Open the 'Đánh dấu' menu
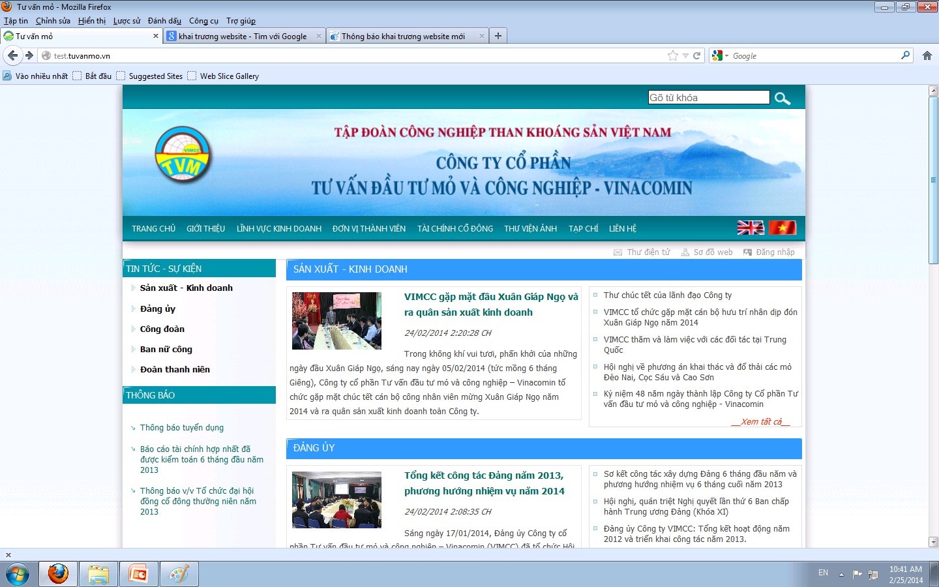 tap(164, 21)
